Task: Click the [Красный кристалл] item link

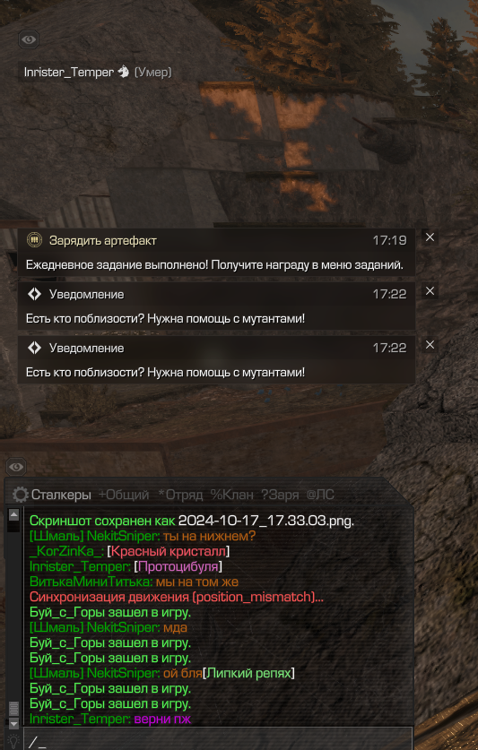Action: [x=168, y=551]
